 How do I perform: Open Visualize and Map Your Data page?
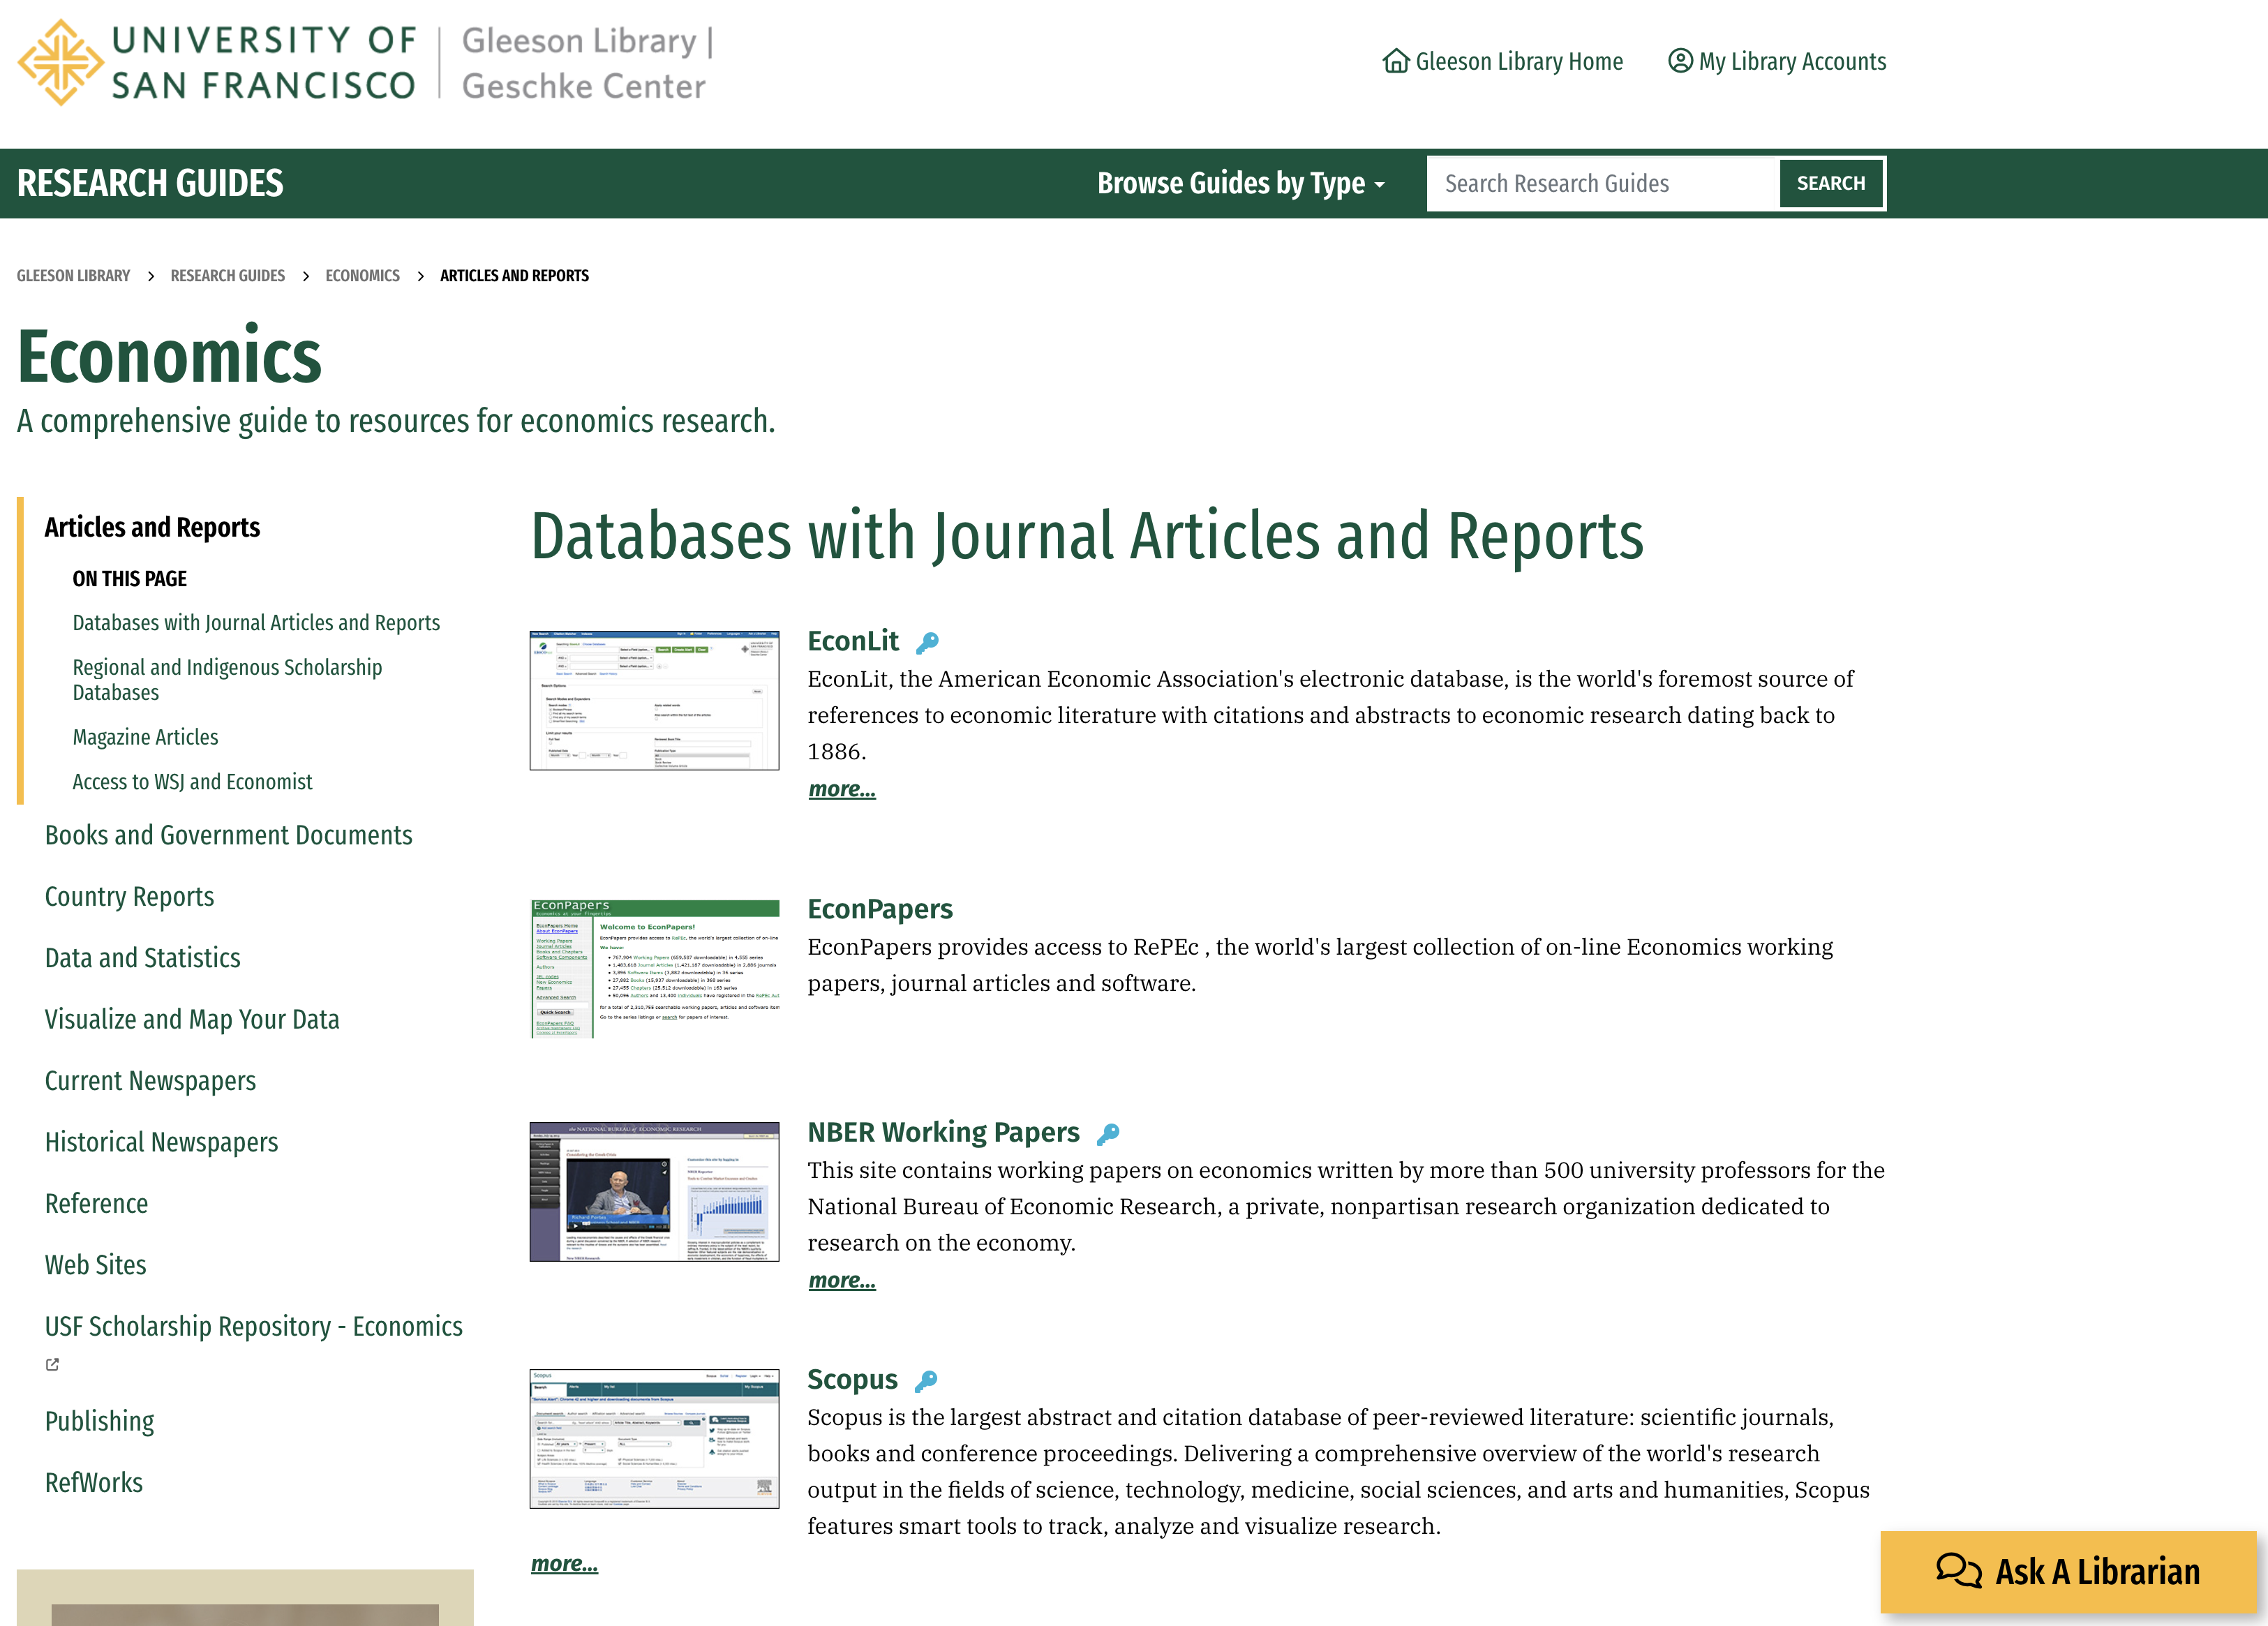[192, 1019]
